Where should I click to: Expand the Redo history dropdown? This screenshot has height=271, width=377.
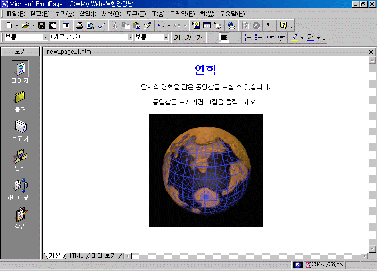[x=185, y=25]
